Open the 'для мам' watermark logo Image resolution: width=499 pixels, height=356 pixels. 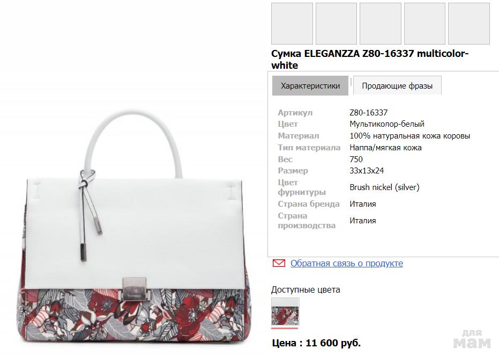(472, 339)
